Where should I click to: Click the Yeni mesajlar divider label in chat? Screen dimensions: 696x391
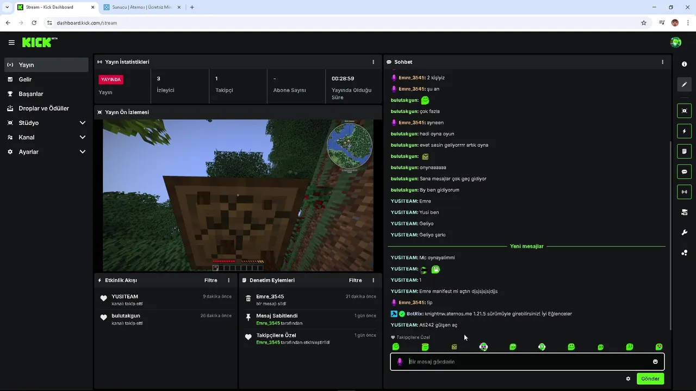click(526, 246)
